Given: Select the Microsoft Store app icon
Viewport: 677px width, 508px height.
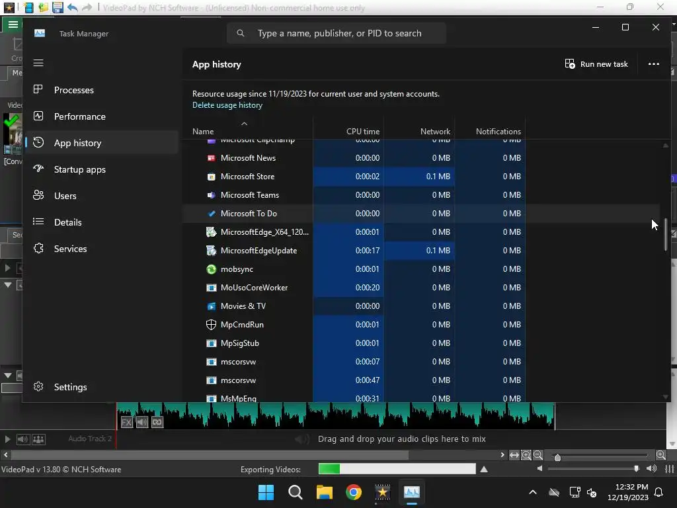Looking at the screenshot, I should pos(211,177).
